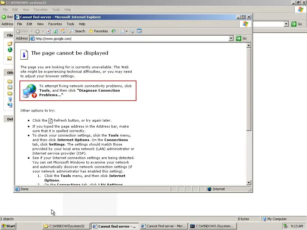Open the Help menu in system32 window
This screenshot has height=230, width=307.
67,10
